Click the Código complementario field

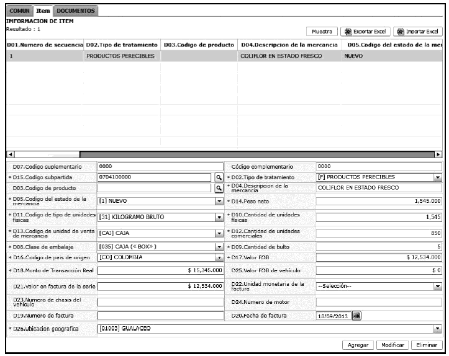(x=379, y=167)
